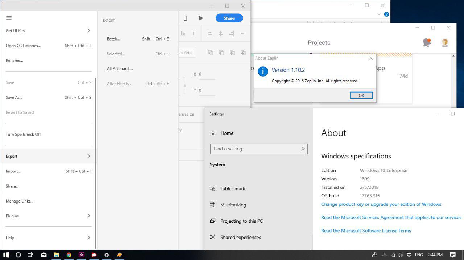Click the 74d label on Zeplin project card
The width and height of the screenshot is (464, 260).
click(403, 76)
